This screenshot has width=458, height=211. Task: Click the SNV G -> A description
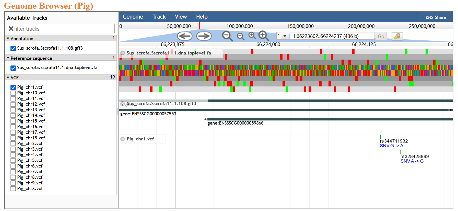[x=392, y=146]
